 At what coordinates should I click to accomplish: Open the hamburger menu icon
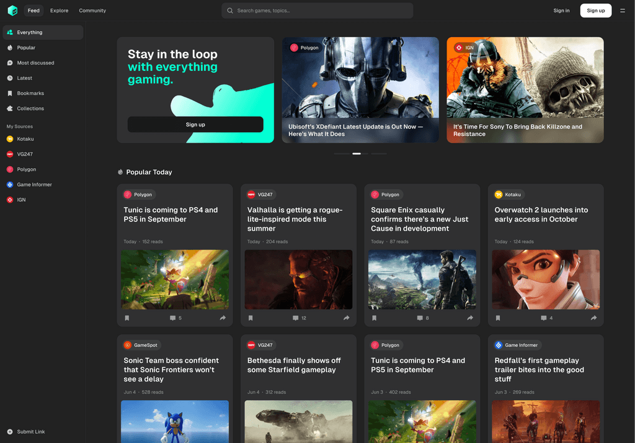point(623,11)
